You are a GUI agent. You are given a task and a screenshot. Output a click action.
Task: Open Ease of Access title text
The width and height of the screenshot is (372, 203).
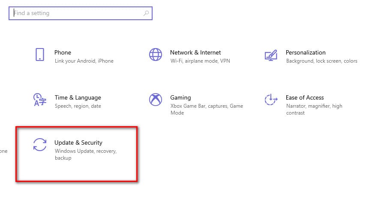coord(305,98)
